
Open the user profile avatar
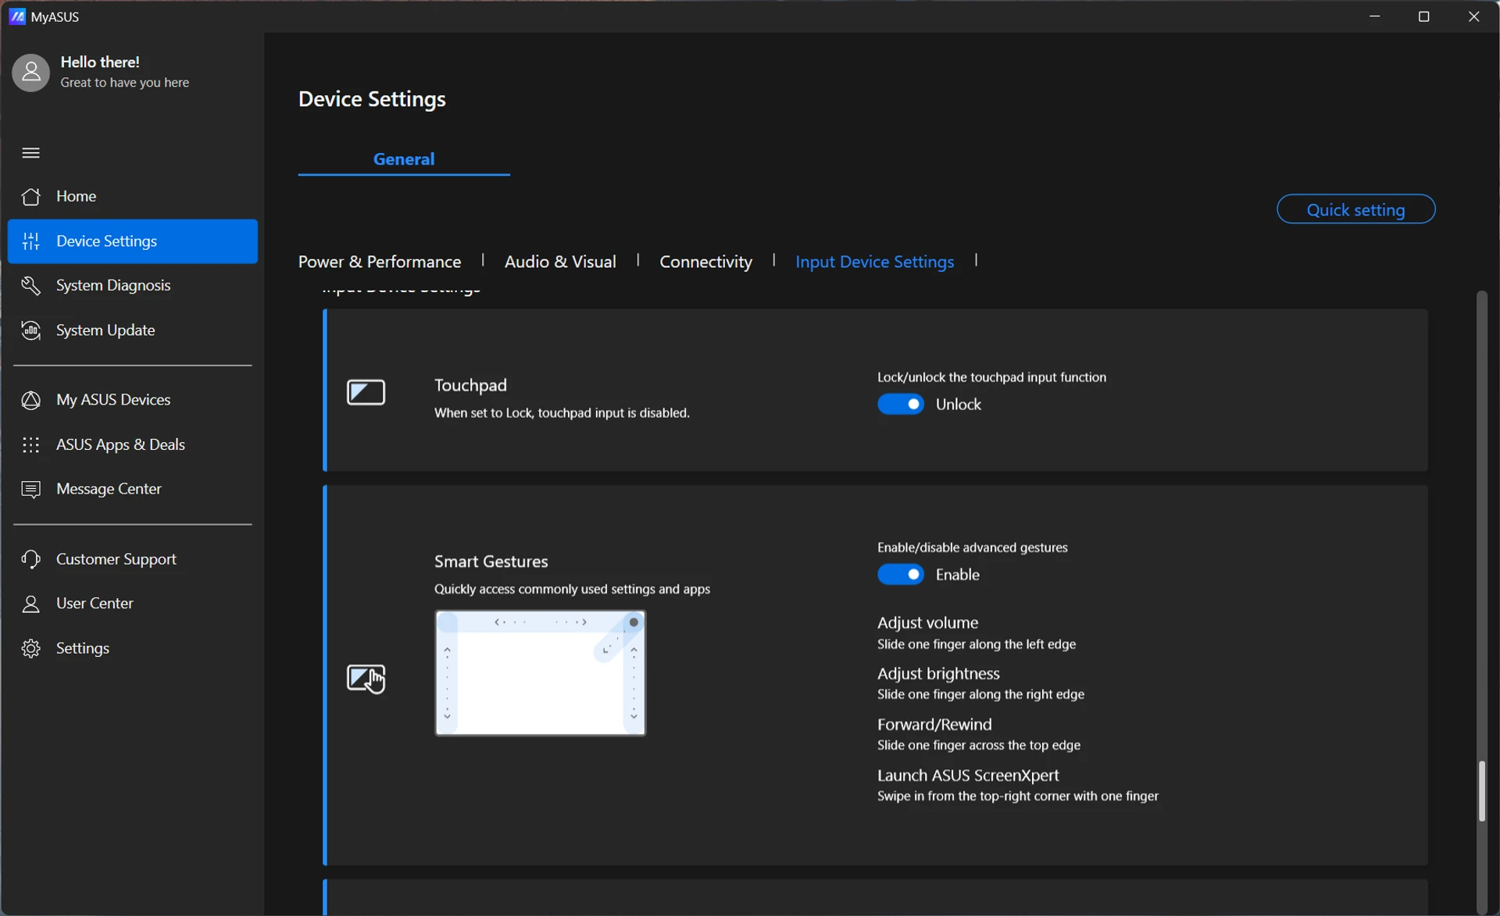coord(30,72)
